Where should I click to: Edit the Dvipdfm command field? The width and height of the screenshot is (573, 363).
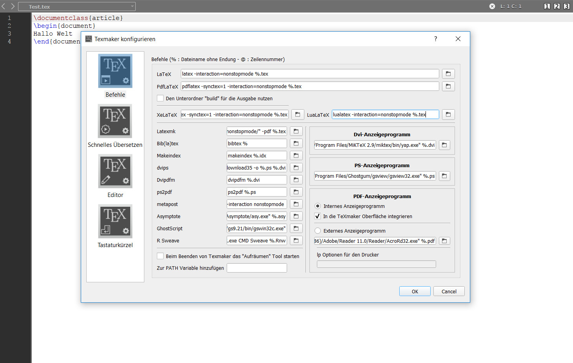[x=257, y=180]
